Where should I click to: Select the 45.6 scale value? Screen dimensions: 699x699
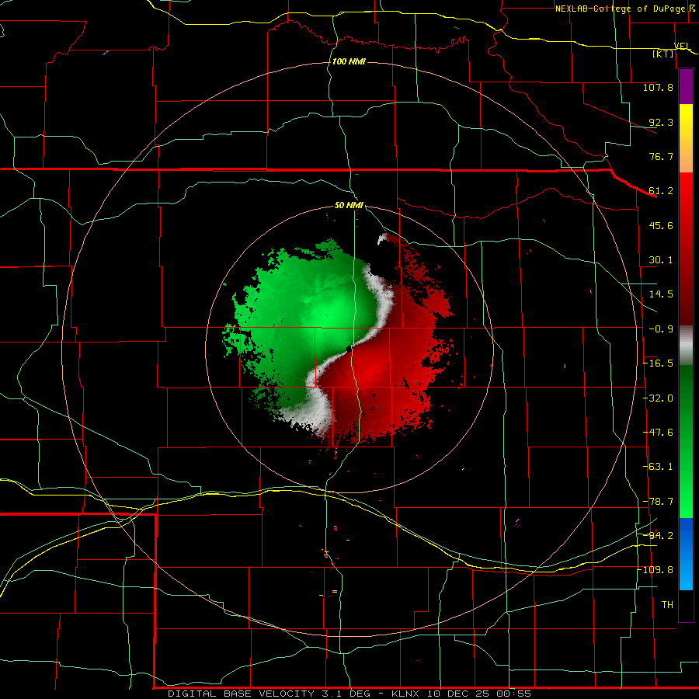[x=661, y=225]
